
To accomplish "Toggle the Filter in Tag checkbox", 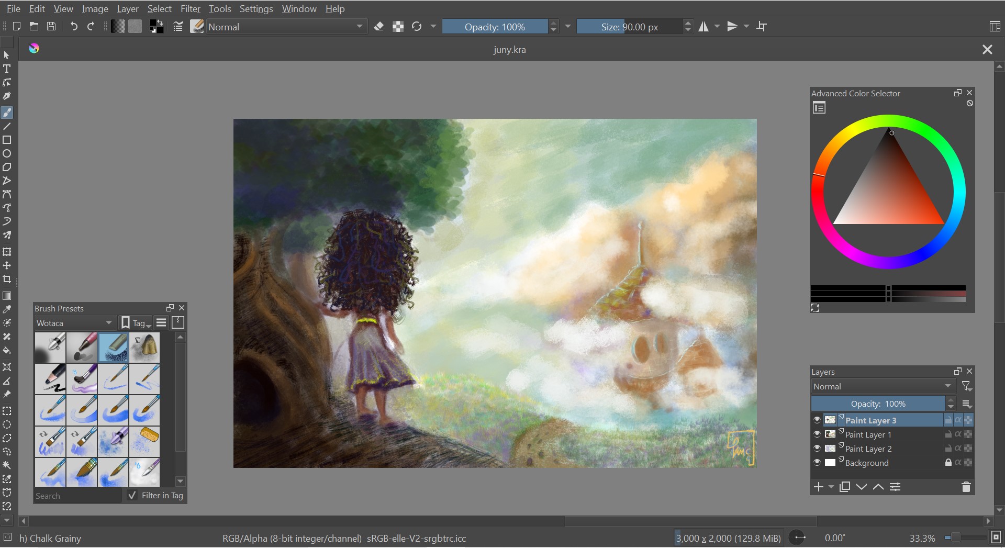I will 132,495.
